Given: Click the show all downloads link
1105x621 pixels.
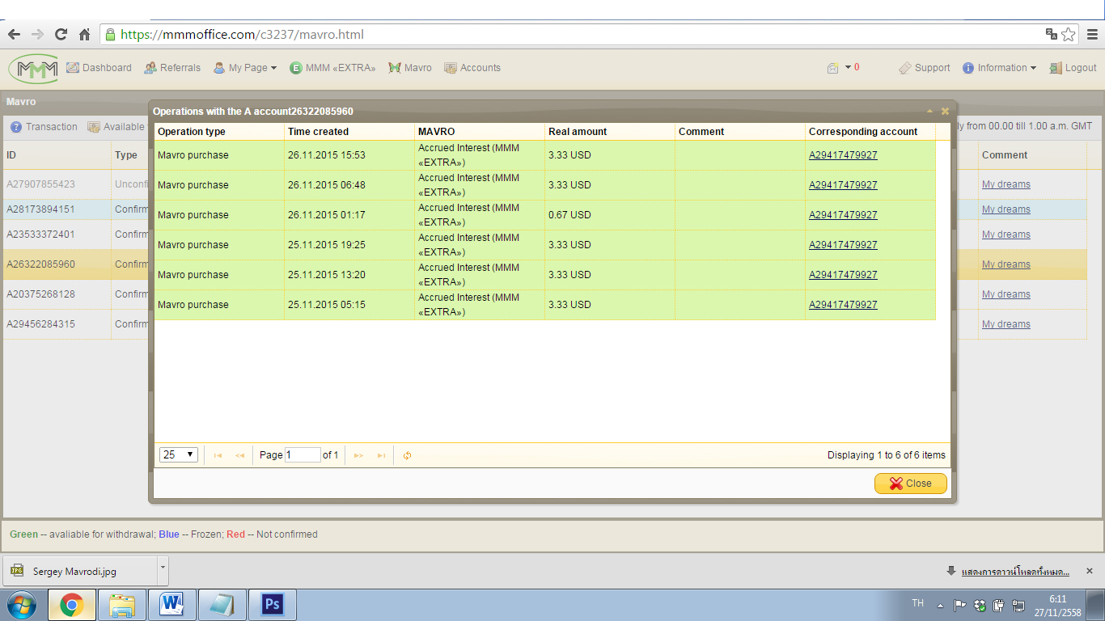Looking at the screenshot, I should 1015,572.
